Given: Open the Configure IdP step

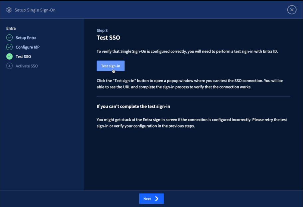Looking at the screenshot, I should (28, 47).
